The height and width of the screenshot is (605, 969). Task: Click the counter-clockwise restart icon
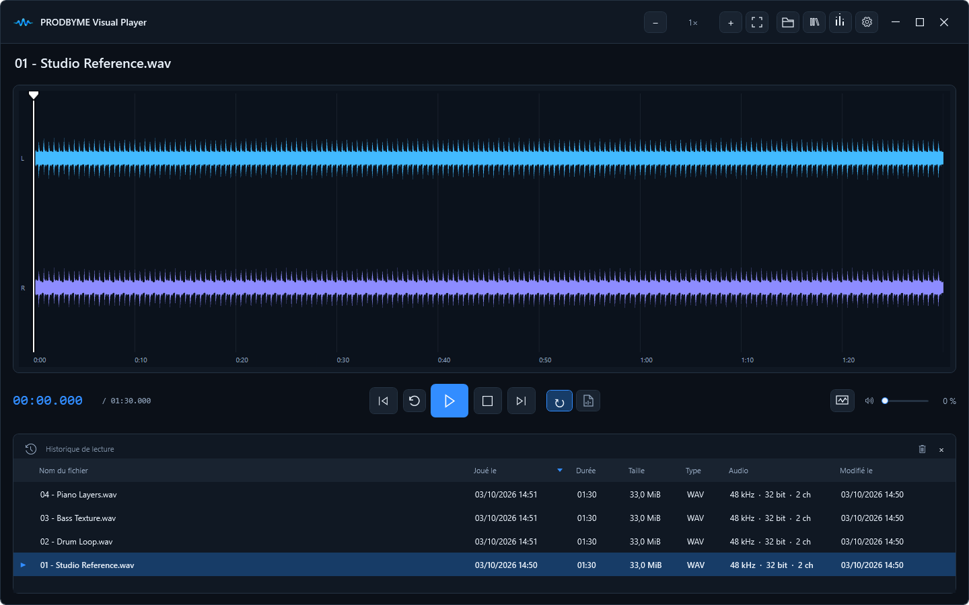pyautogui.click(x=415, y=401)
